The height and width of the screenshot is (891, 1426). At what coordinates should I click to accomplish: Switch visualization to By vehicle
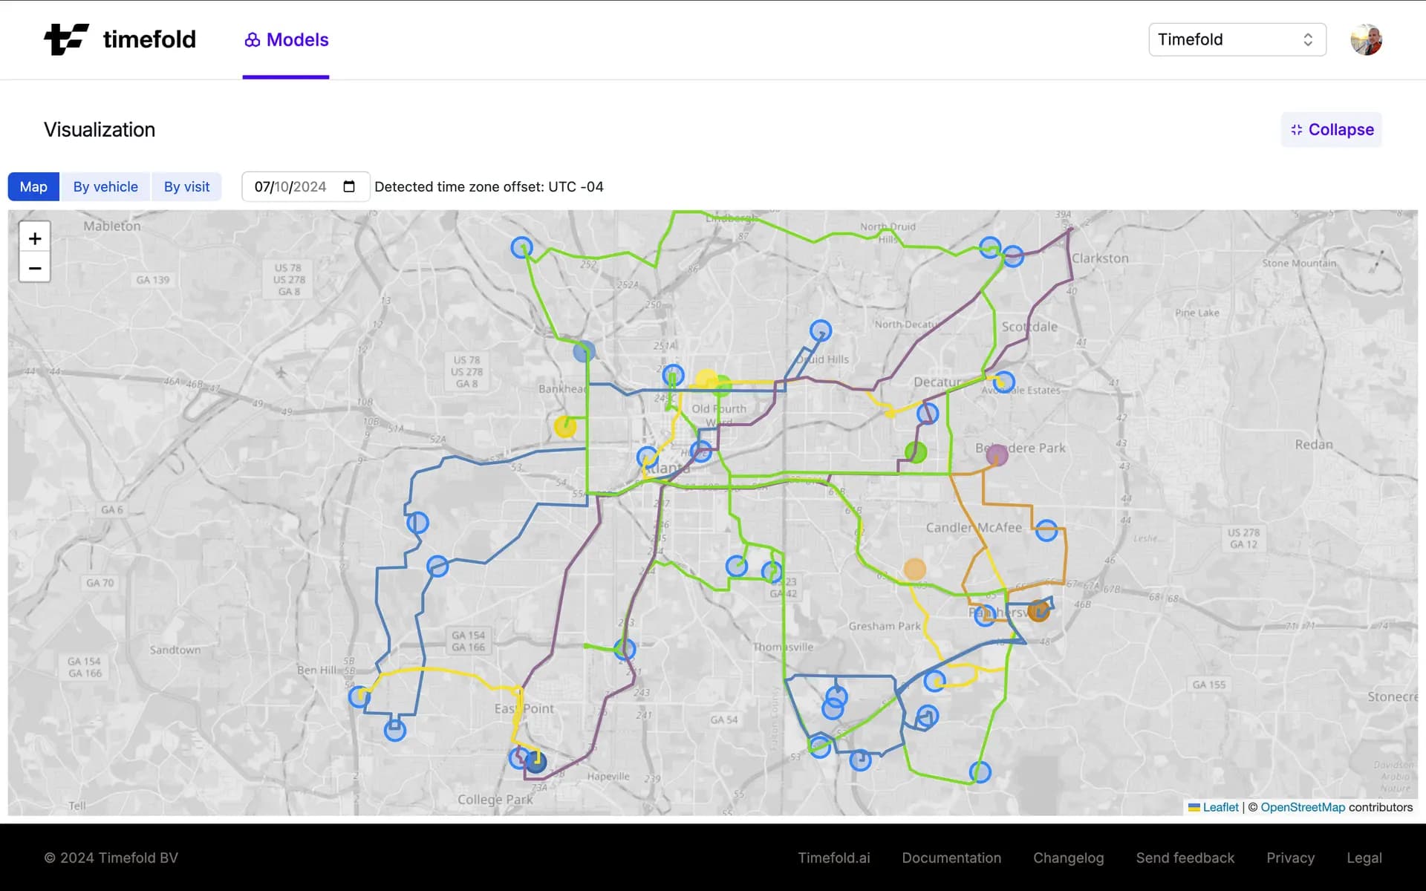pyautogui.click(x=105, y=186)
